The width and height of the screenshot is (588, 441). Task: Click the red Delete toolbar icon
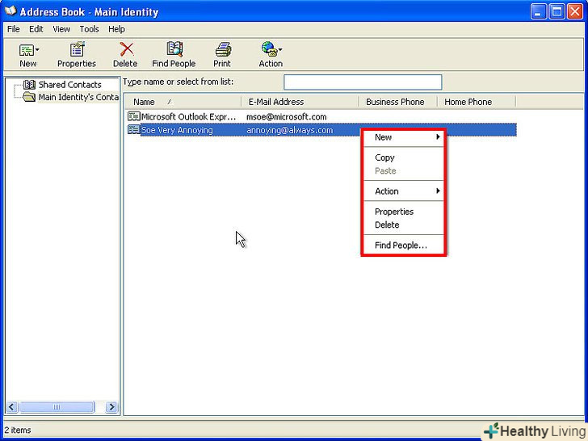point(125,50)
